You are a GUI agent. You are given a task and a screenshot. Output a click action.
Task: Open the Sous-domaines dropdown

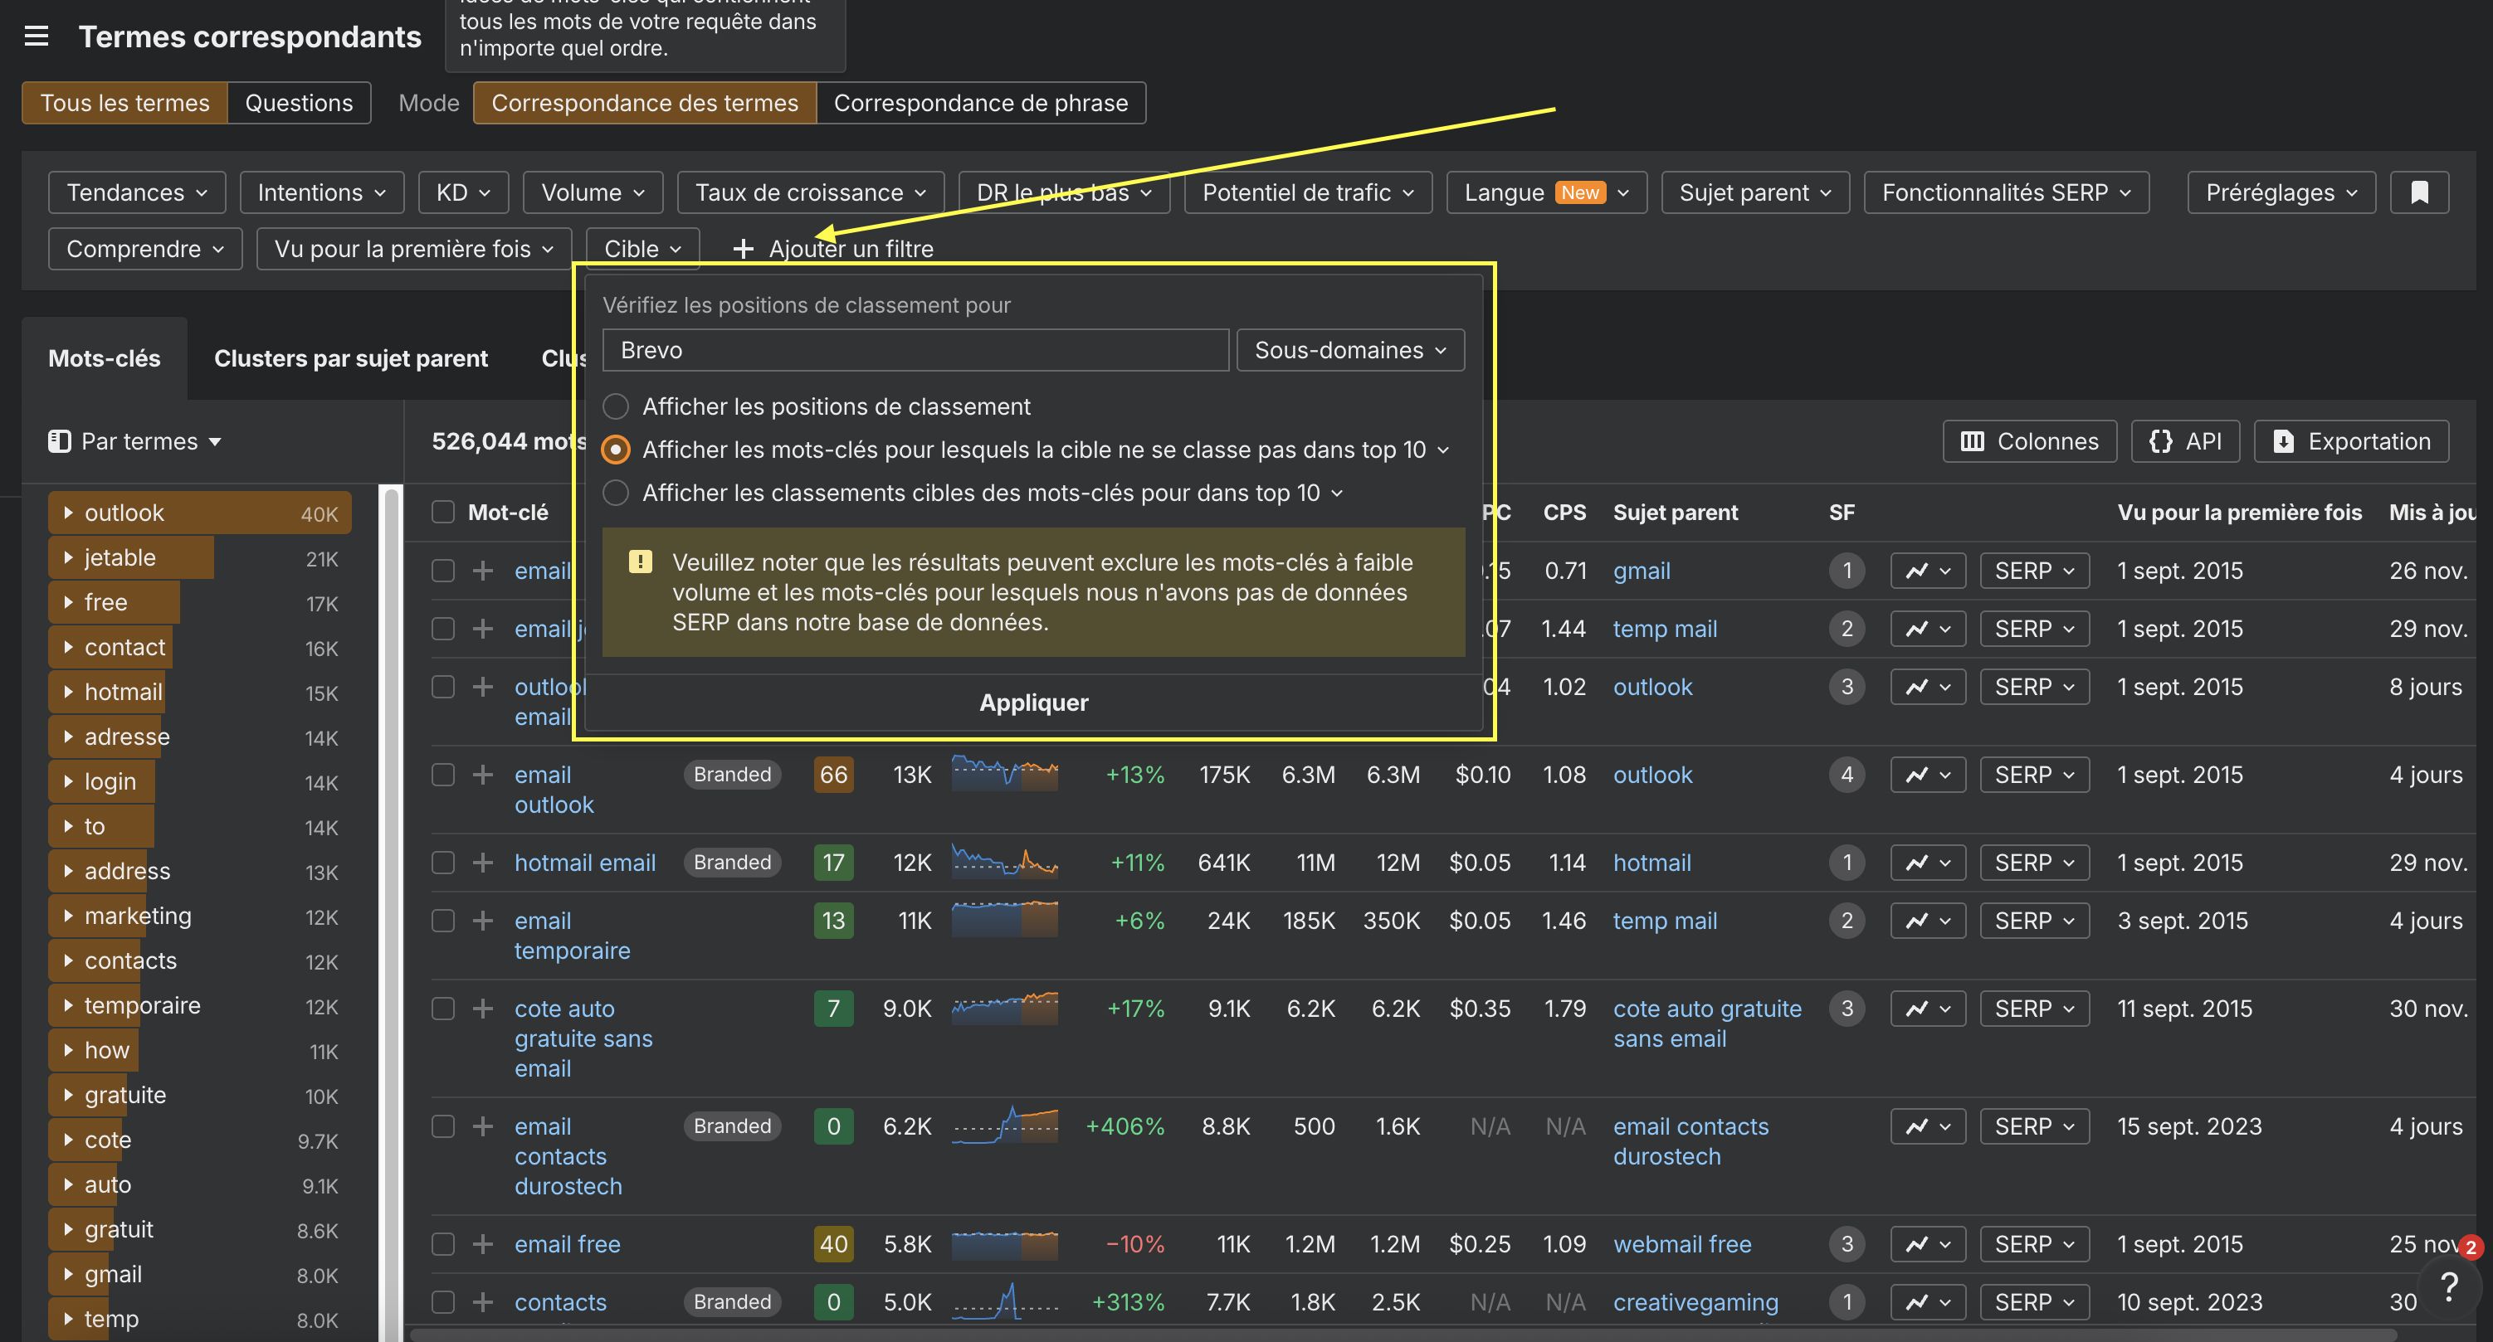point(1350,349)
